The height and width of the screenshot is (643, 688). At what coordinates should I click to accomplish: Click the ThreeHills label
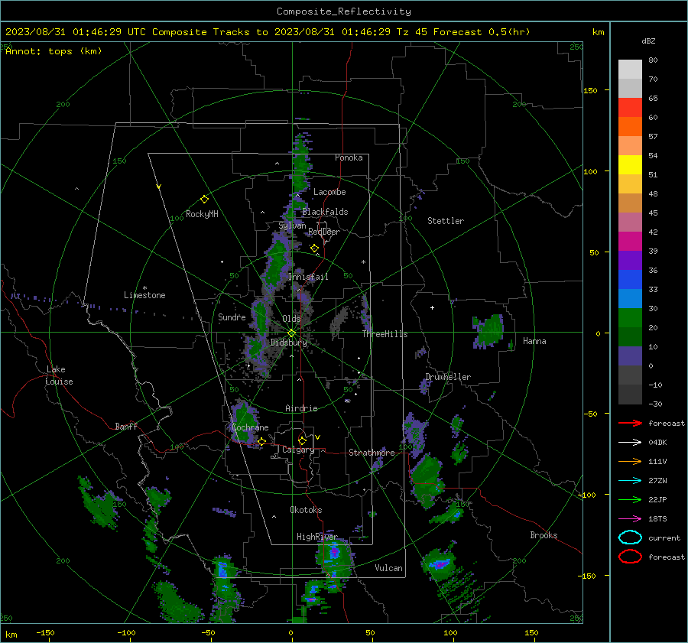(385, 334)
